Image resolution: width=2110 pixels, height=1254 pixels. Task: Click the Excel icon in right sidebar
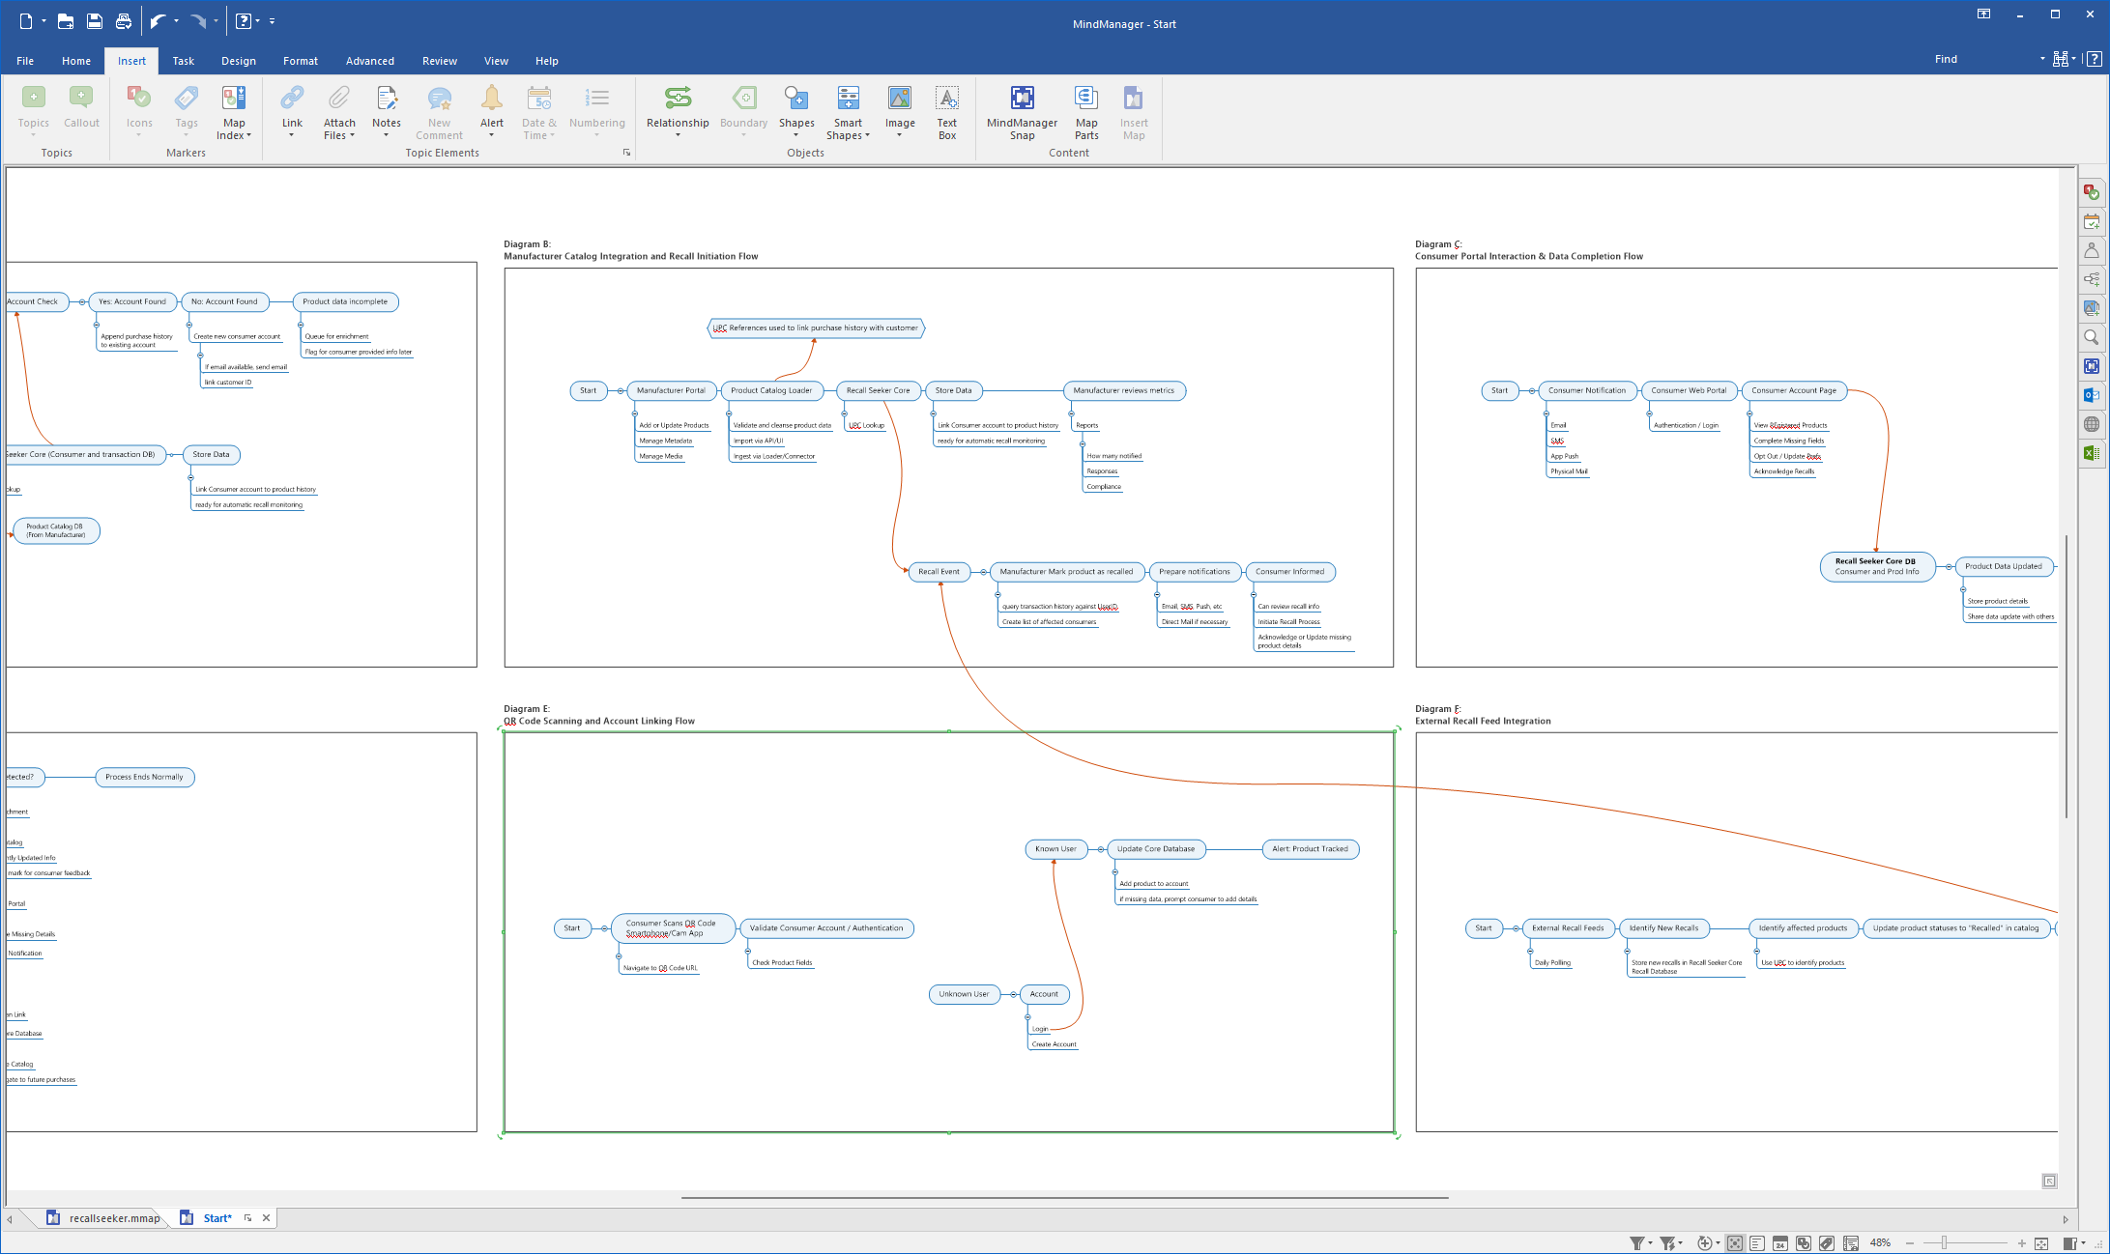[2092, 453]
